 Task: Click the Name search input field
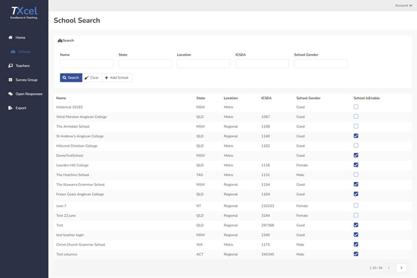87,64
